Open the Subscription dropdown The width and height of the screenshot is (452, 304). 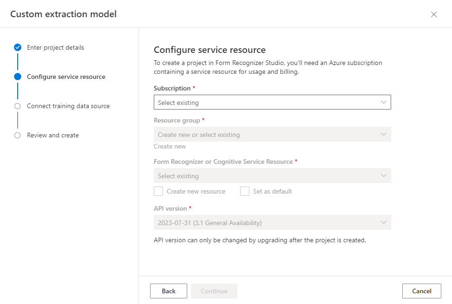tap(272, 102)
